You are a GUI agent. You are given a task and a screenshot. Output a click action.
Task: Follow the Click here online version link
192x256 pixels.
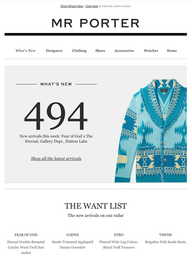pyautogui.click(x=92, y=6)
